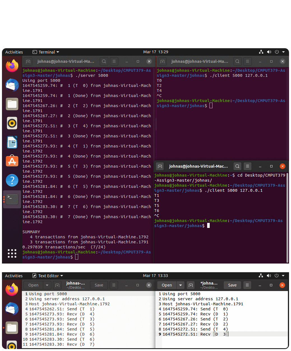The width and height of the screenshot is (291, 351).
Task: Click the 'Host johnas-Virtual-Machine.1791' line in the editor
Action: tap(203, 304)
